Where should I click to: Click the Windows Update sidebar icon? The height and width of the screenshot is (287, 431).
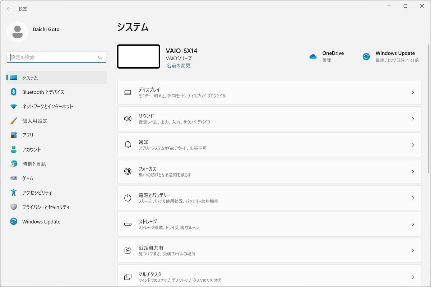point(14,222)
